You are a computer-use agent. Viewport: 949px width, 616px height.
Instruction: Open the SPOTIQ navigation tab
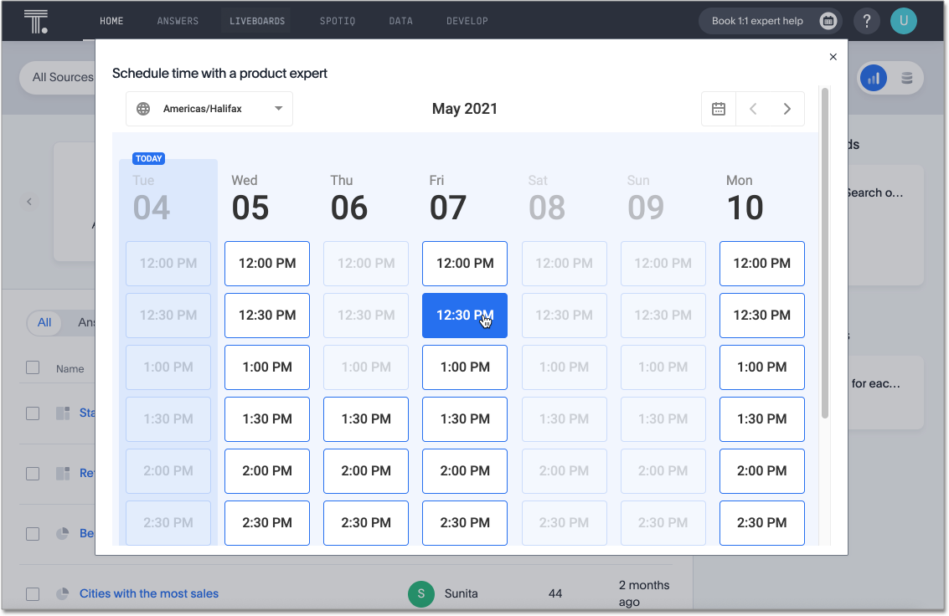coord(338,20)
